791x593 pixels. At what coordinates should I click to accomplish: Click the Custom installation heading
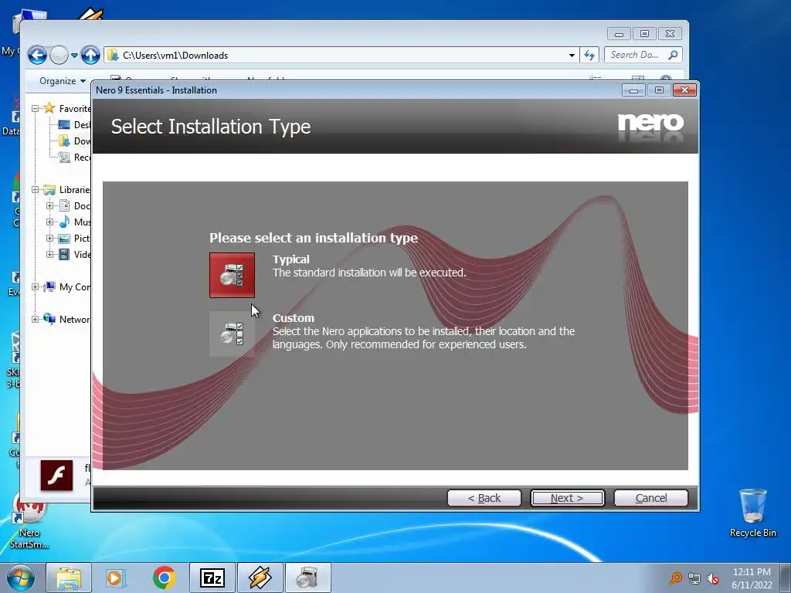[293, 318]
